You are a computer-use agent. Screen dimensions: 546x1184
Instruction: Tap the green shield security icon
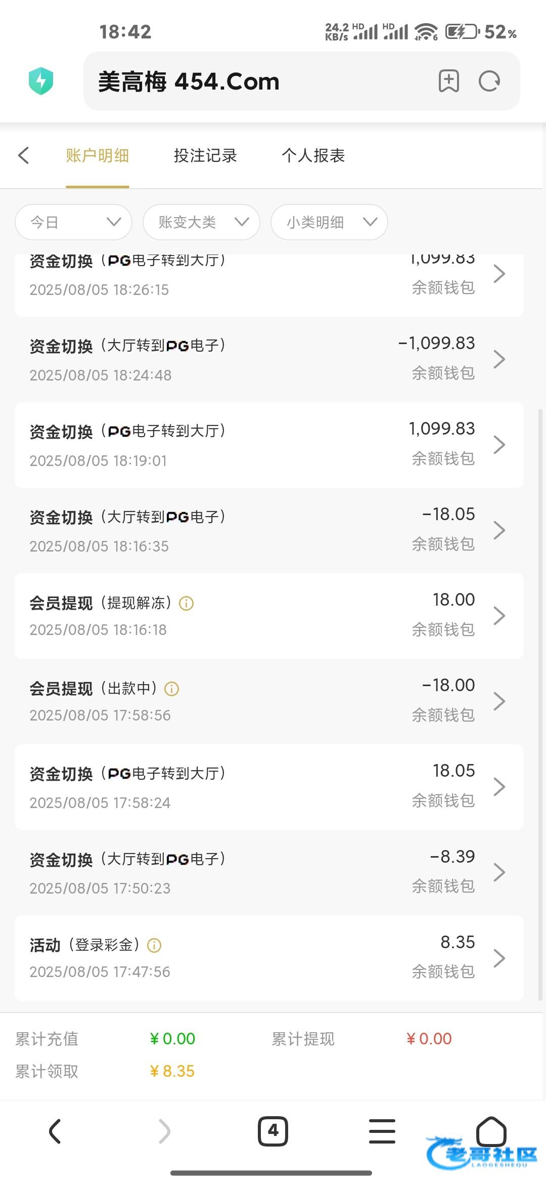pyautogui.click(x=41, y=81)
